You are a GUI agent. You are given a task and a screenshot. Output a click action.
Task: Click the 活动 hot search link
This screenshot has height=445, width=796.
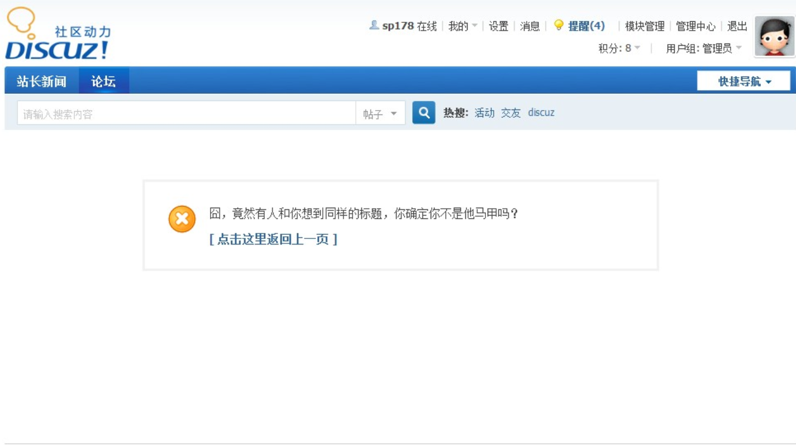pos(484,113)
